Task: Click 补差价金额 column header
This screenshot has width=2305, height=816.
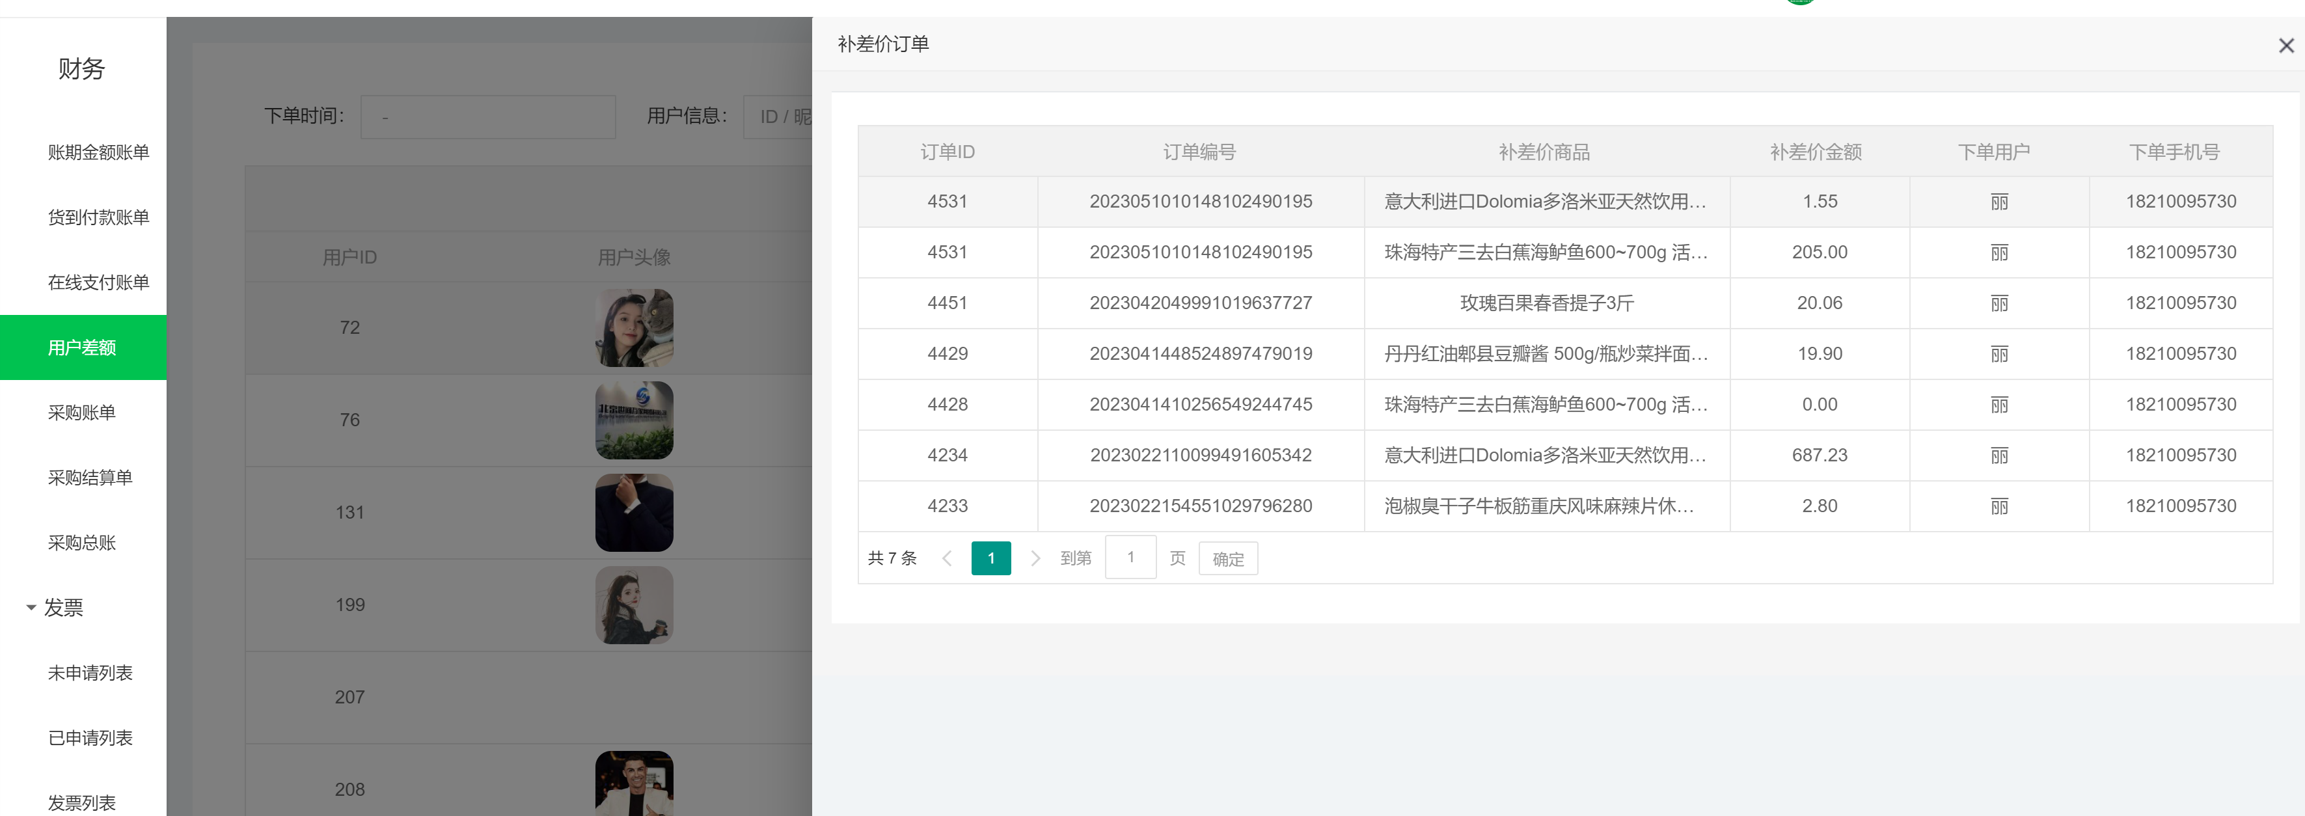Action: coord(1816,152)
